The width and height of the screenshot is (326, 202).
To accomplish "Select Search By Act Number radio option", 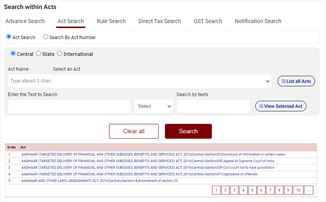I will click(46, 37).
